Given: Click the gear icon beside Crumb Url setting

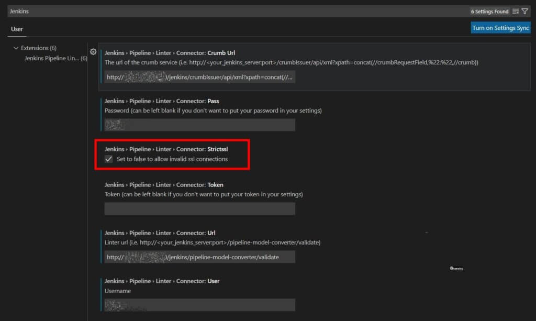Looking at the screenshot, I should click(x=93, y=52).
